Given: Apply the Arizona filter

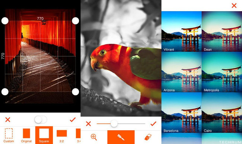Looking at the screenshot, I should point(182,72).
